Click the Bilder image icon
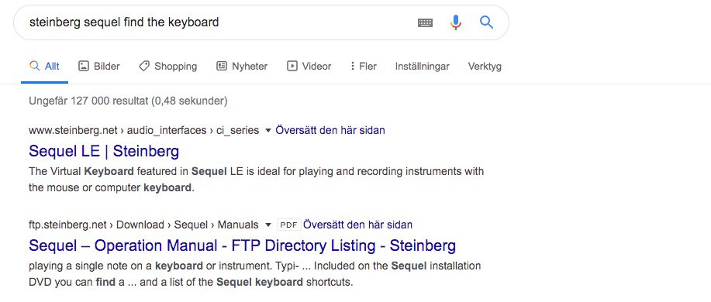The height and width of the screenshot is (302, 711). [x=84, y=66]
